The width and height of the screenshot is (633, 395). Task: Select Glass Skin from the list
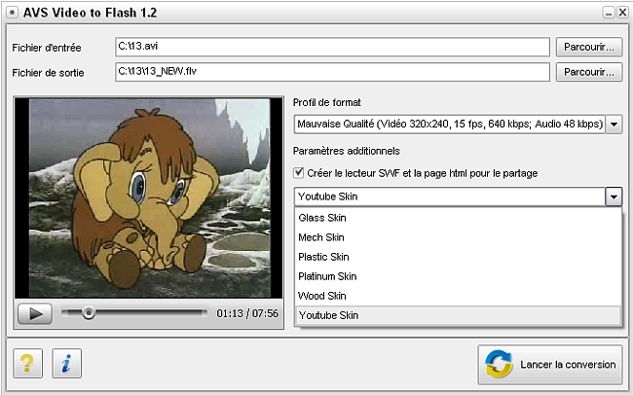point(459,218)
